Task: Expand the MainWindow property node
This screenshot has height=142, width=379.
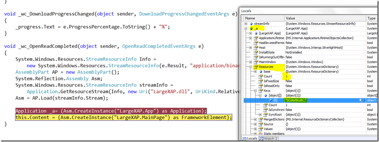Action: (x=251, y=62)
